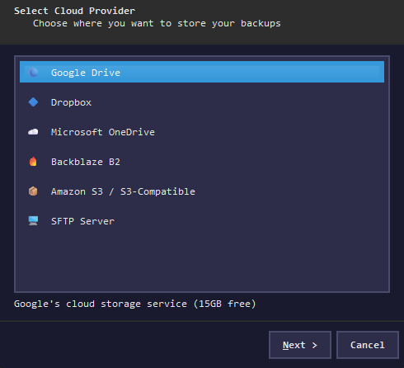The image size is (404, 368).
Task: Pick Microsoft OneDrive as provider
Action: point(202,132)
